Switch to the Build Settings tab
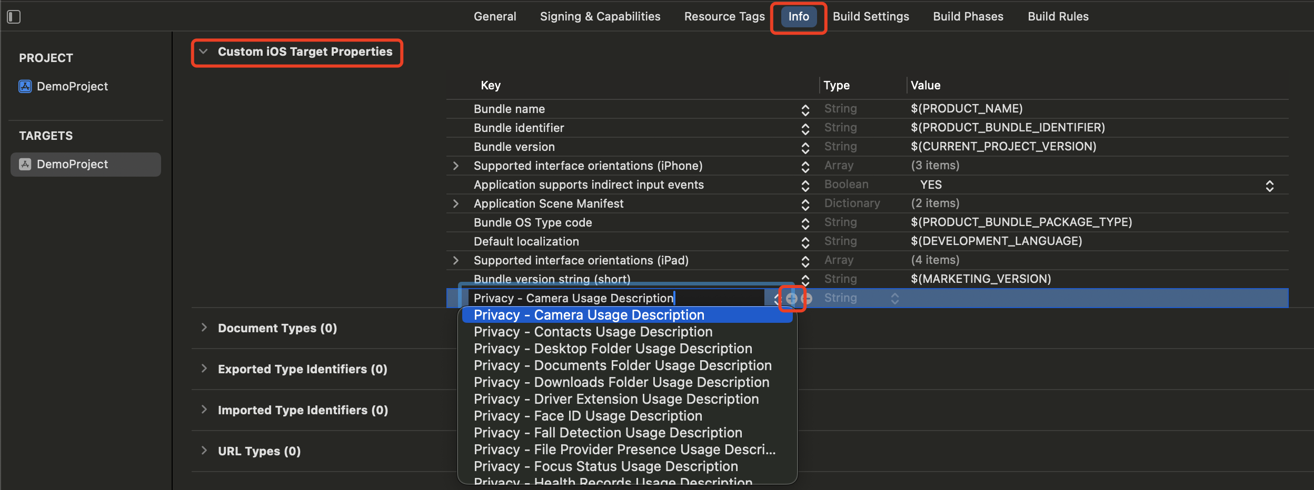The width and height of the screenshot is (1314, 490). (x=871, y=16)
